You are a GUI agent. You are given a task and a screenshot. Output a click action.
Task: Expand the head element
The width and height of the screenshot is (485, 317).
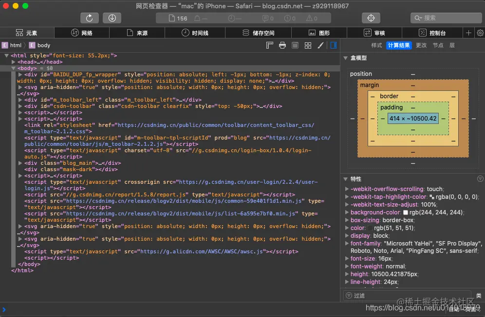(13, 62)
